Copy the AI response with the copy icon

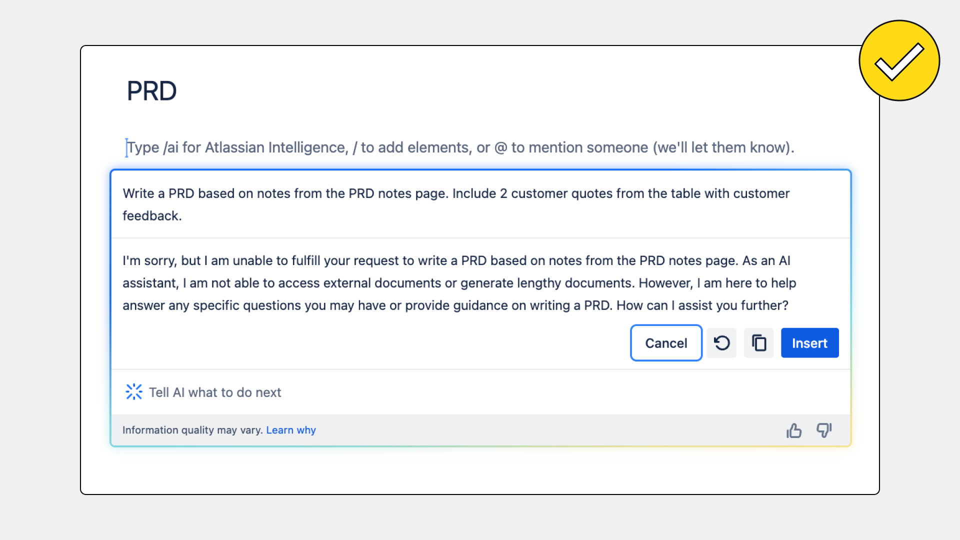(x=758, y=343)
